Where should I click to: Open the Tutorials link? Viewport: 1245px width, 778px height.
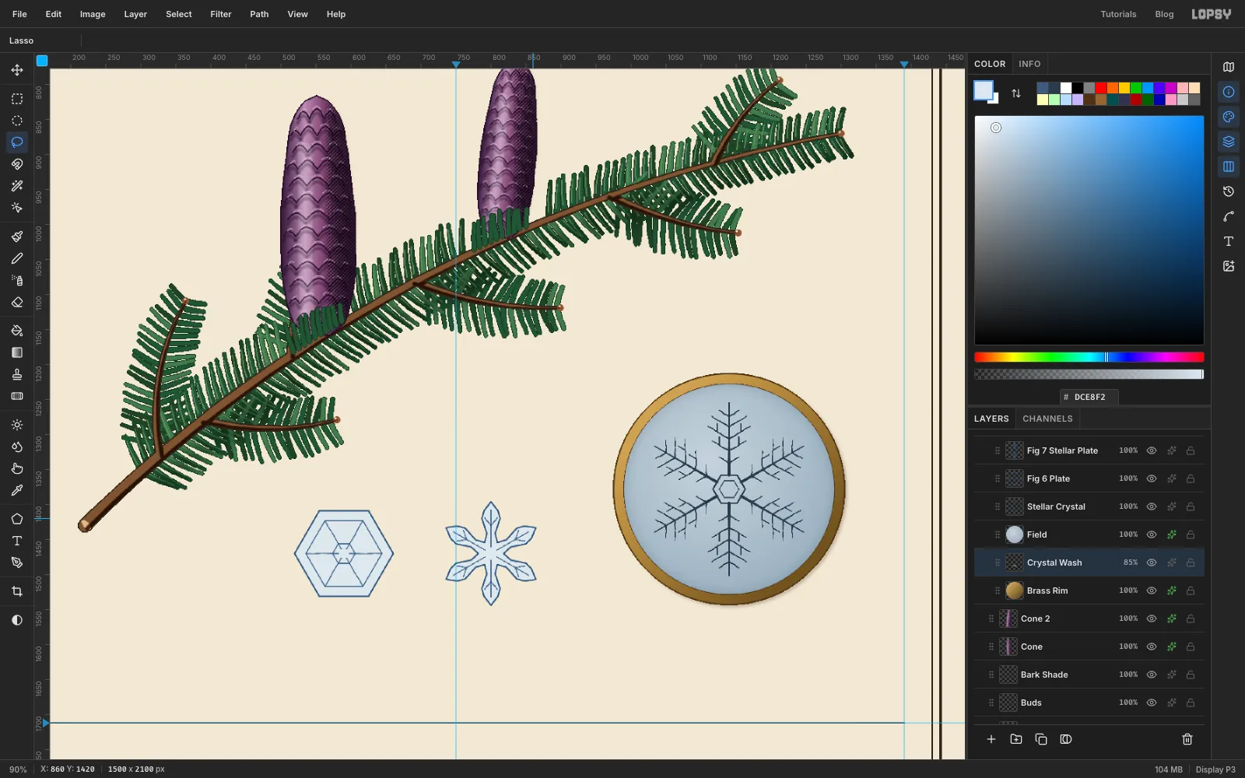[1118, 14]
